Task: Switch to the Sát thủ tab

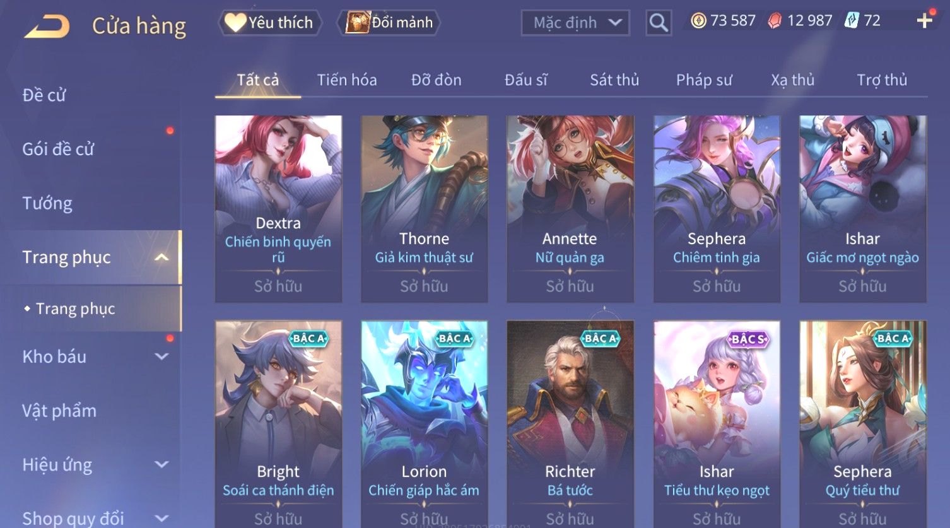Action: (614, 80)
